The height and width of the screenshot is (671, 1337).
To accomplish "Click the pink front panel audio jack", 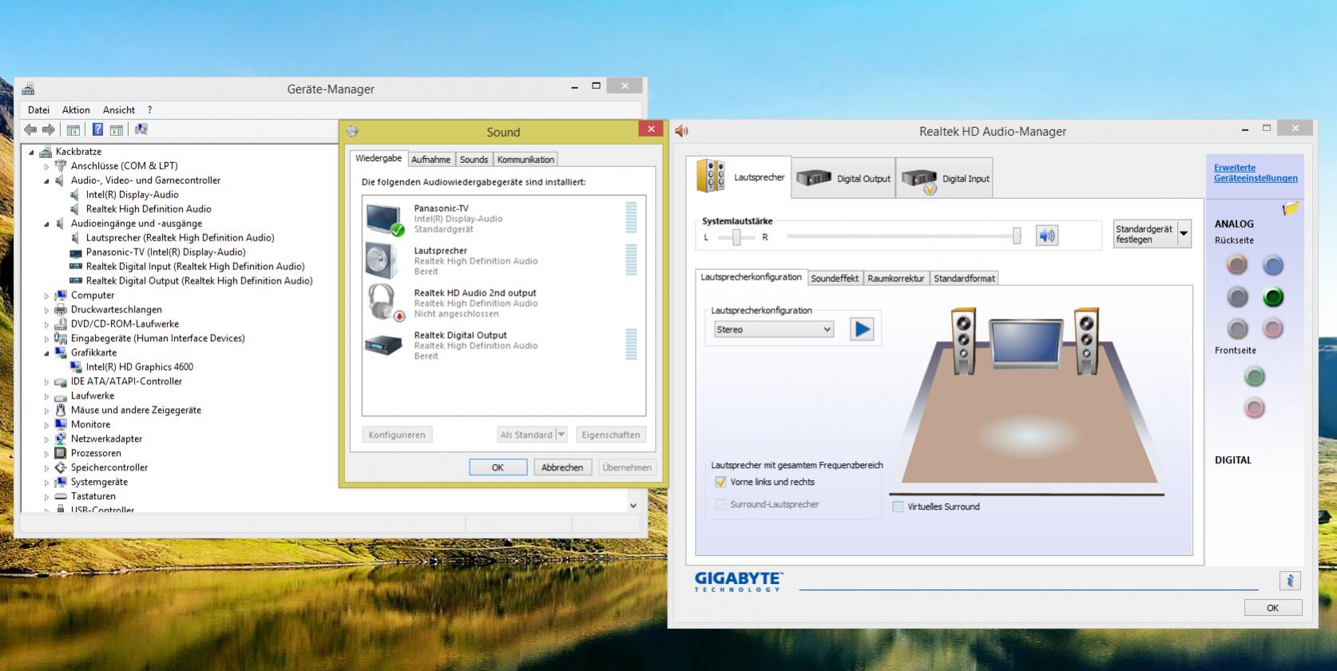I will [x=1254, y=408].
